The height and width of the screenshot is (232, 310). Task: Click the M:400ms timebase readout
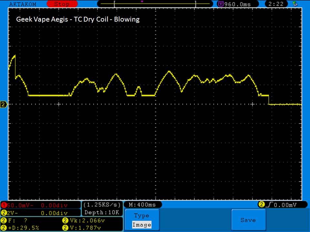point(142,205)
